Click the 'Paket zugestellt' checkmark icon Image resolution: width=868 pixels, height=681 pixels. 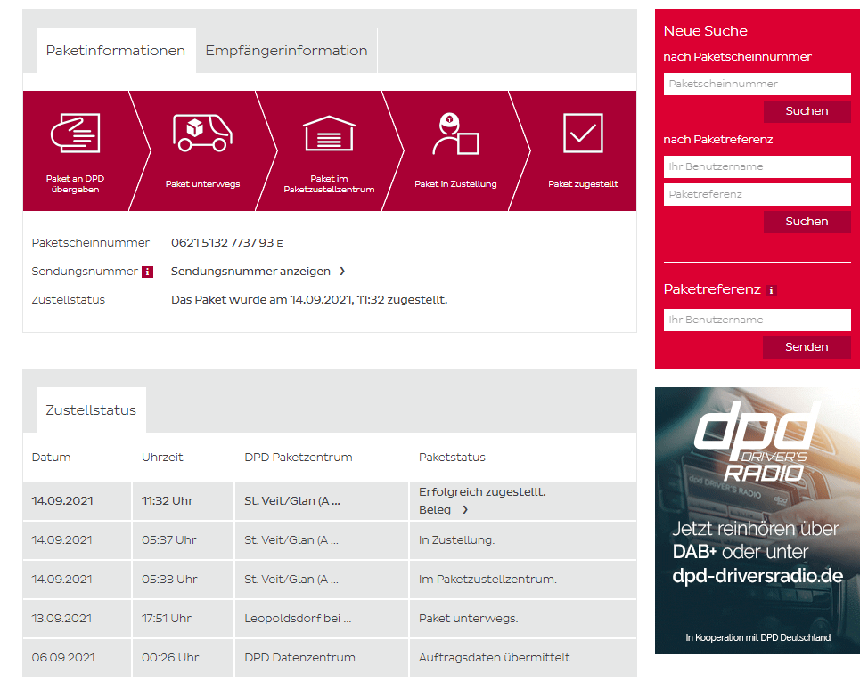click(583, 134)
